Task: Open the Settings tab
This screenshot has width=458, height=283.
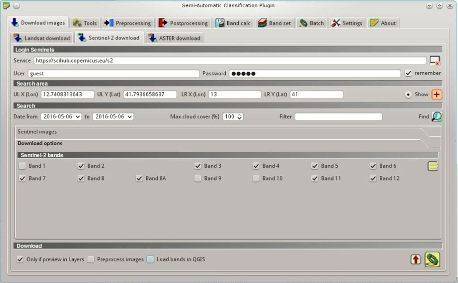Action: coord(347,23)
